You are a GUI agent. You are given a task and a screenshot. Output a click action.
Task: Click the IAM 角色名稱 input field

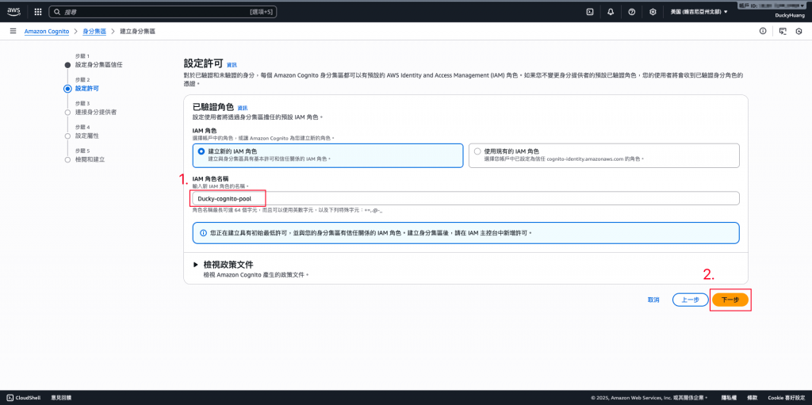(465, 198)
